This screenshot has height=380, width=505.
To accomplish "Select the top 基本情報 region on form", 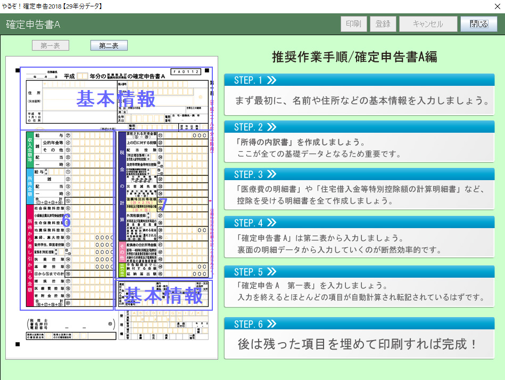I will tap(116, 99).
